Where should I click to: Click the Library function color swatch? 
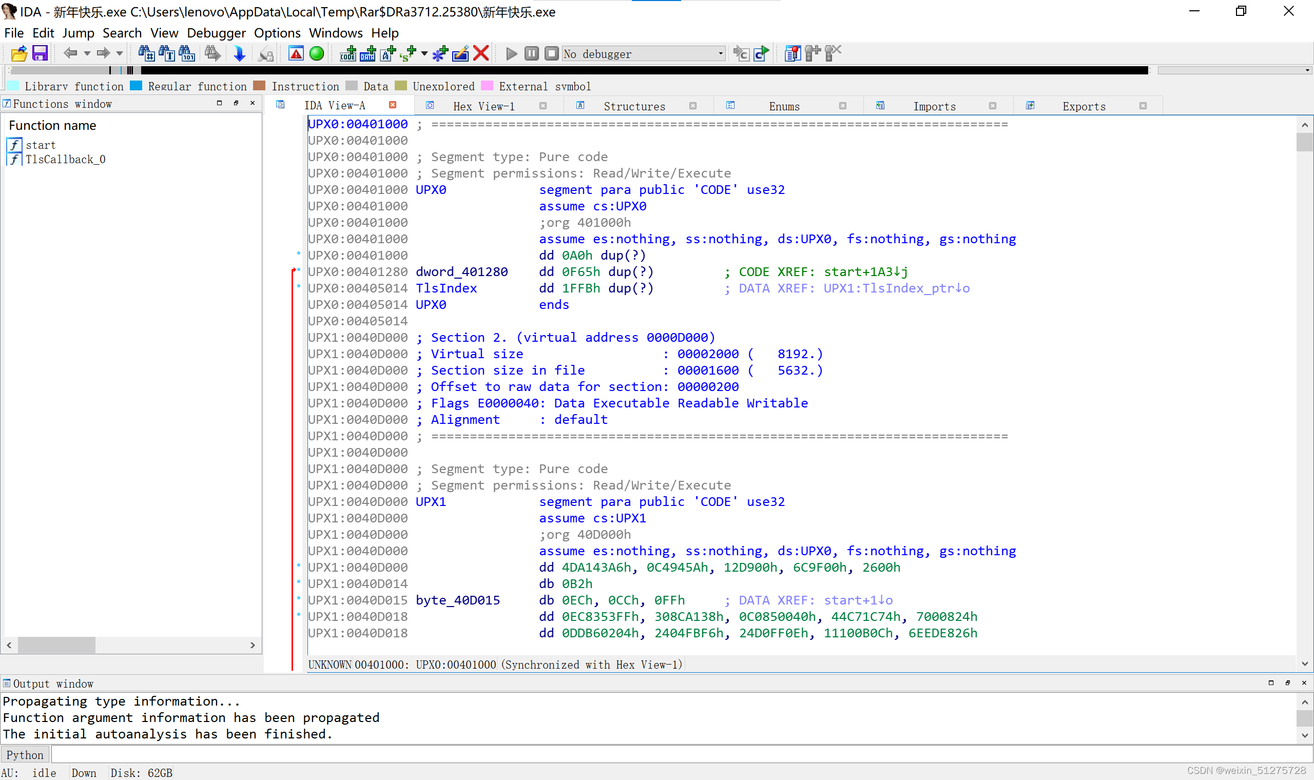[x=14, y=86]
